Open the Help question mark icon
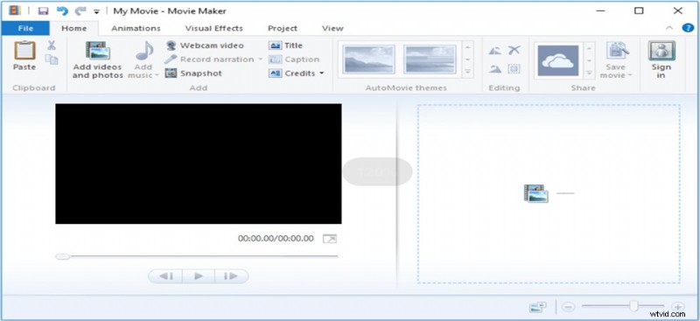 click(688, 28)
